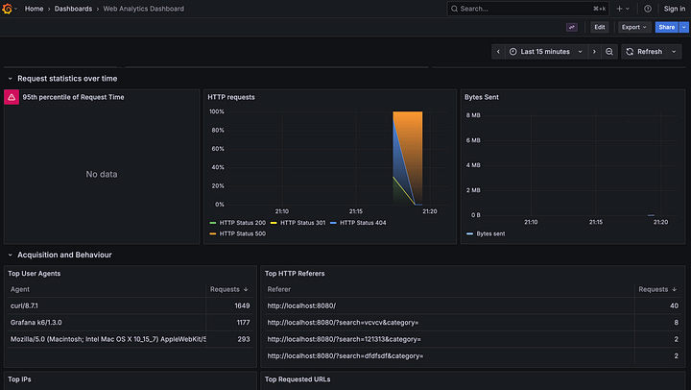Image resolution: width=691 pixels, height=390 pixels.
Task: Click Bytes Sent panel title
Action: click(x=481, y=97)
